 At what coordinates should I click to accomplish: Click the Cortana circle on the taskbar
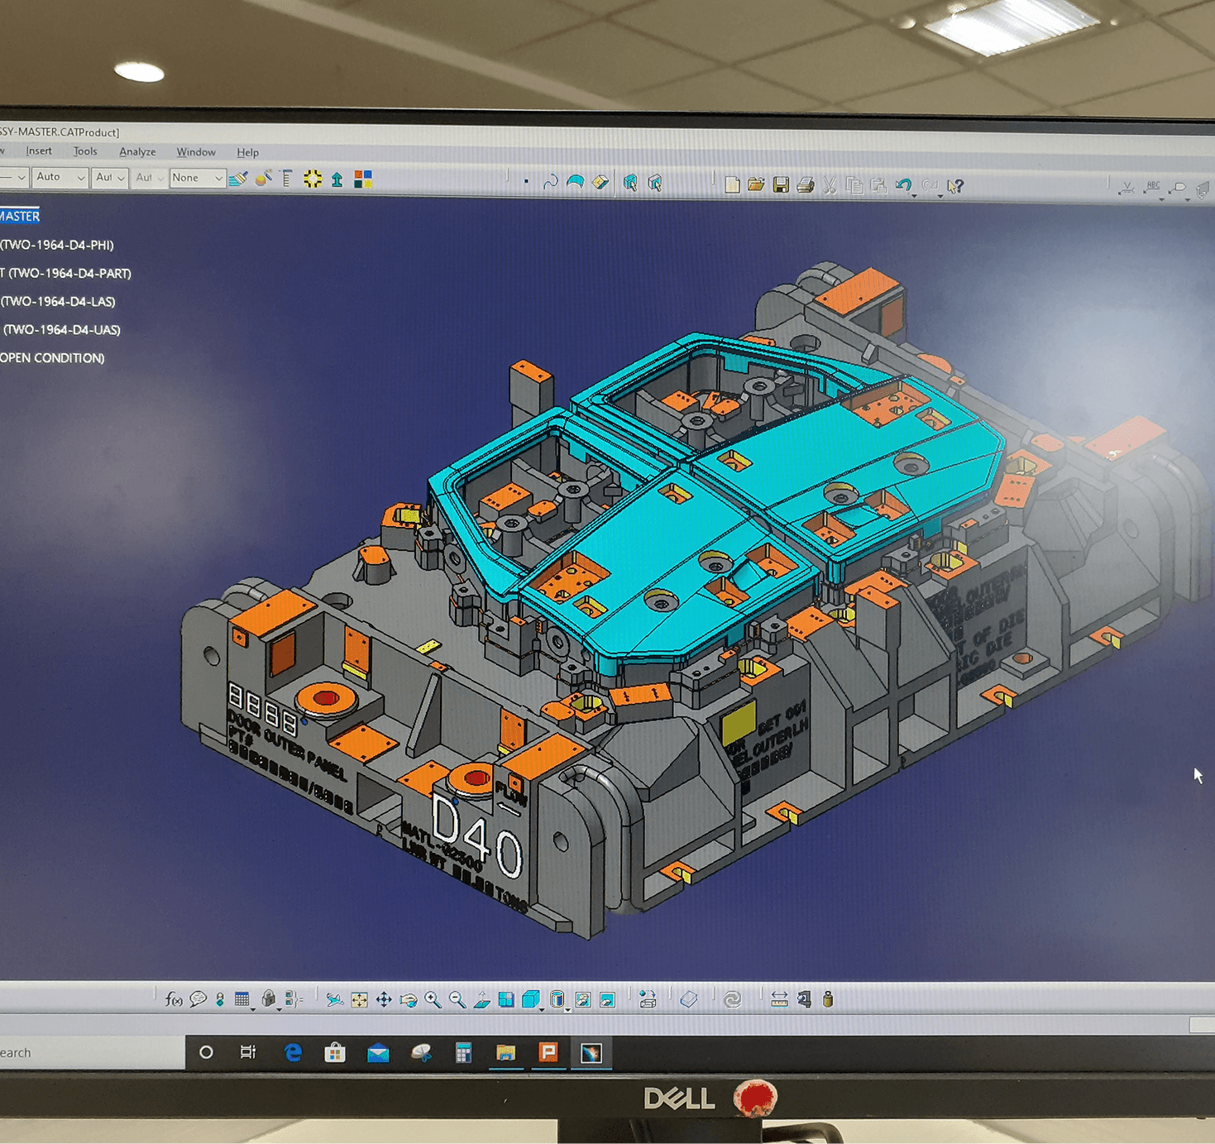click(x=206, y=1052)
